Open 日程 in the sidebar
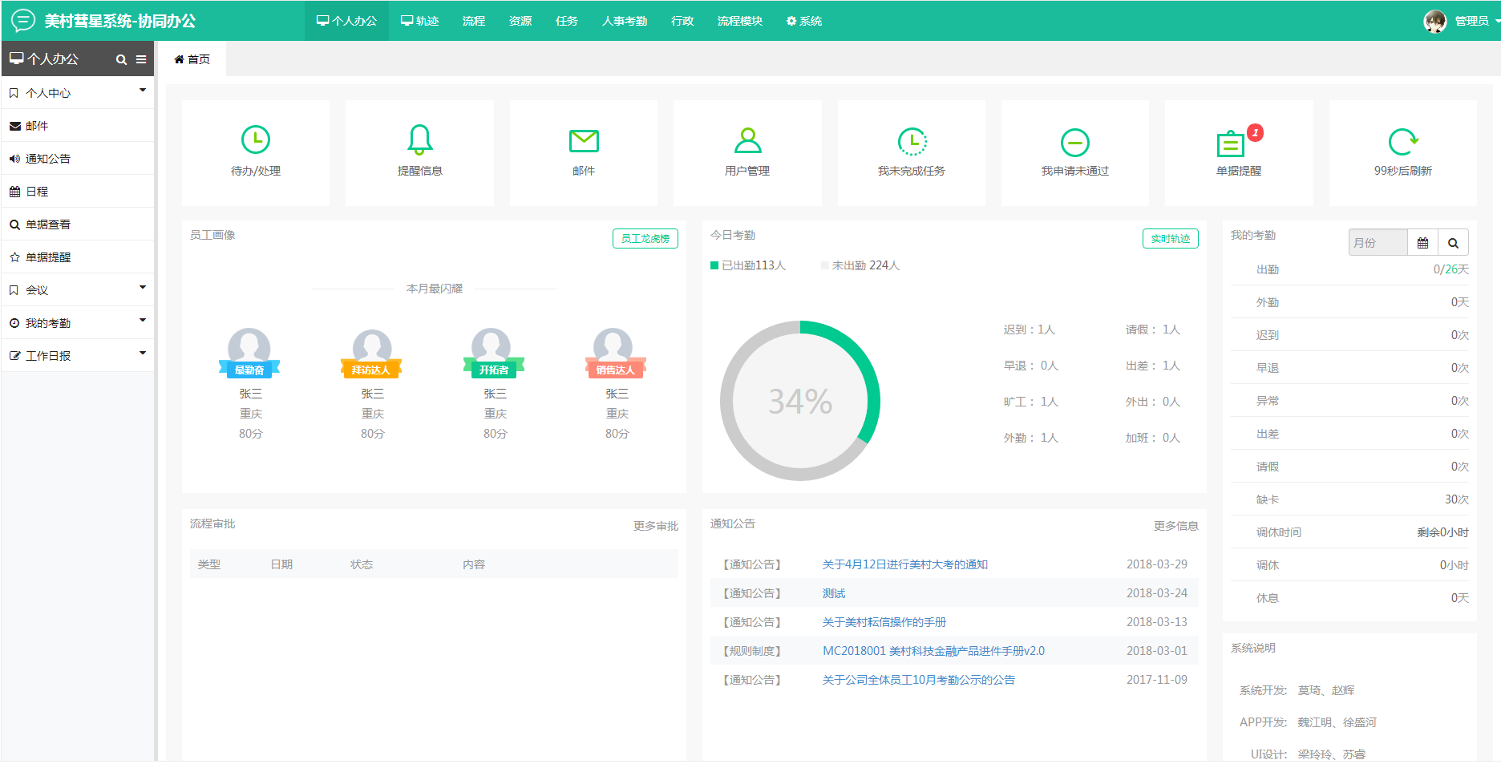Screen dimensions: 1501x764 pos(78,192)
